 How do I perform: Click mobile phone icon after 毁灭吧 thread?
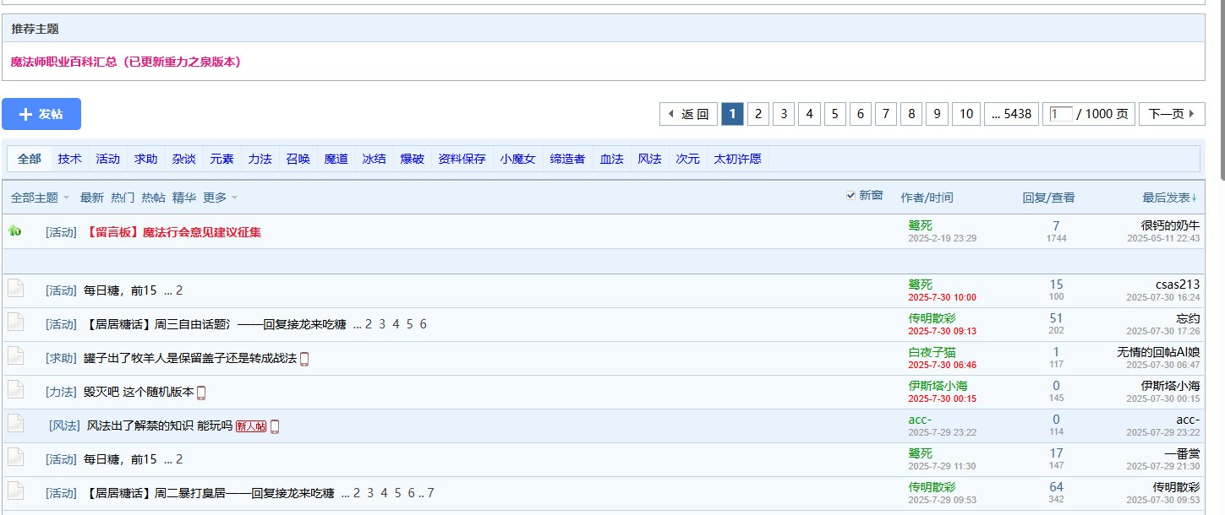(201, 393)
